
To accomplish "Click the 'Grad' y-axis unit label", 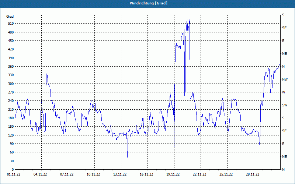I will tap(10, 17).
